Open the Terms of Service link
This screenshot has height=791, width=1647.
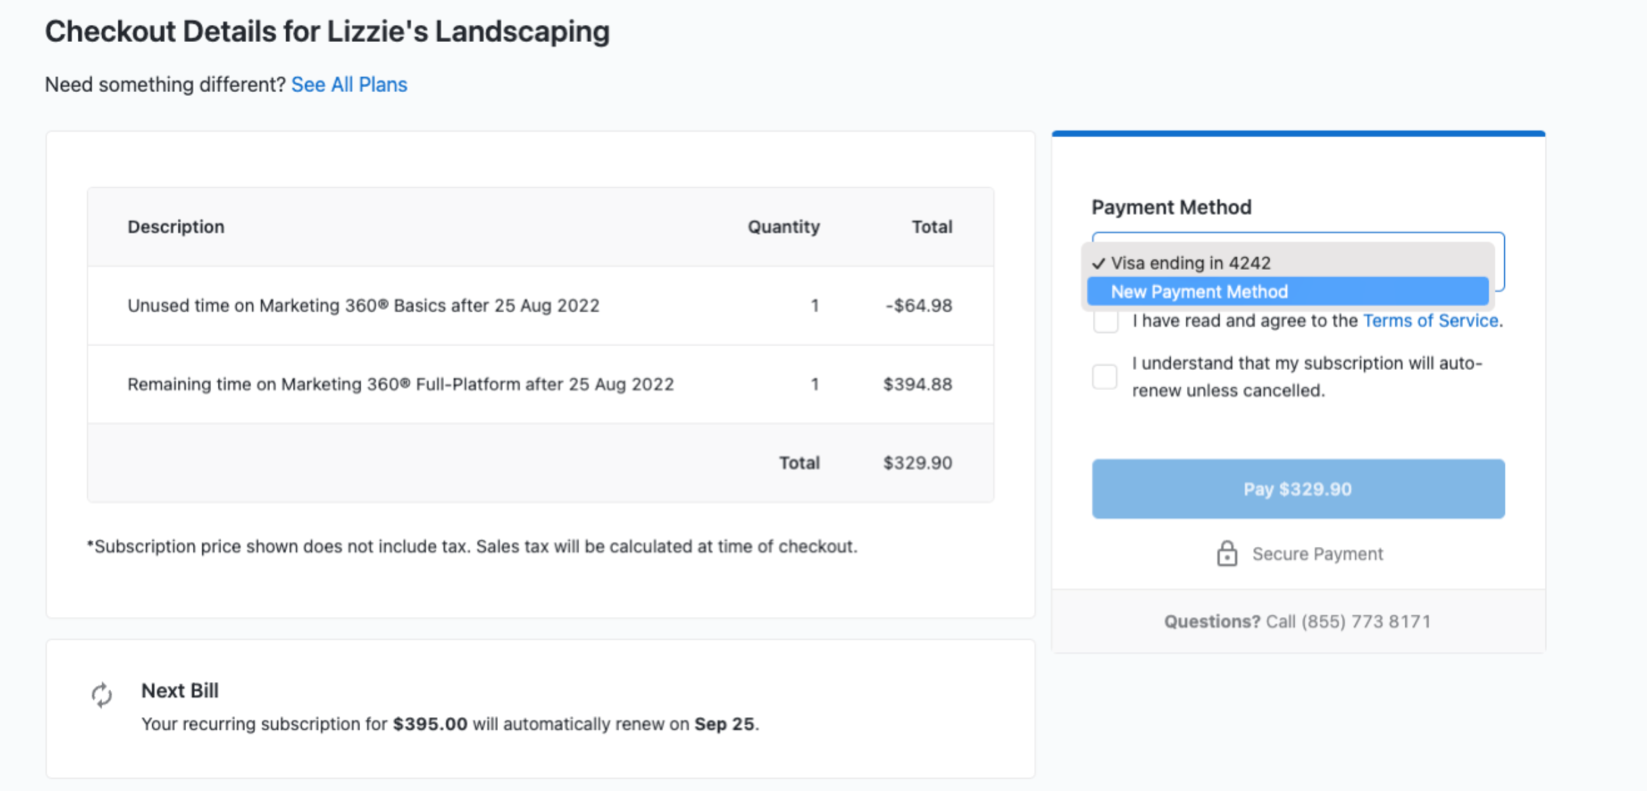coord(1430,320)
